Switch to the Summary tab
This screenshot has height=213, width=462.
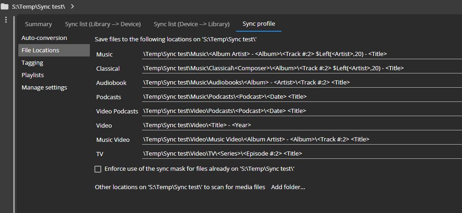[38, 24]
